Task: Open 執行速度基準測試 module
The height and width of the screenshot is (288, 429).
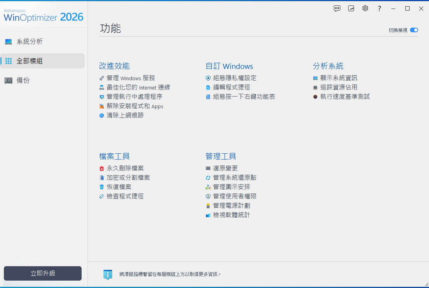Action: tap(345, 97)
